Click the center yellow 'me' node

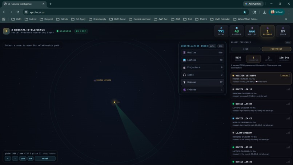[x=115, y=102]
